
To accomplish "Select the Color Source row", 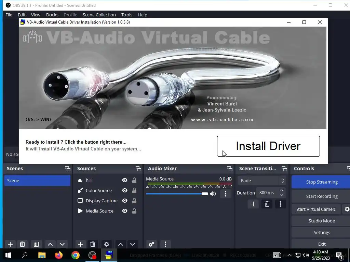I will coord(108,190).
